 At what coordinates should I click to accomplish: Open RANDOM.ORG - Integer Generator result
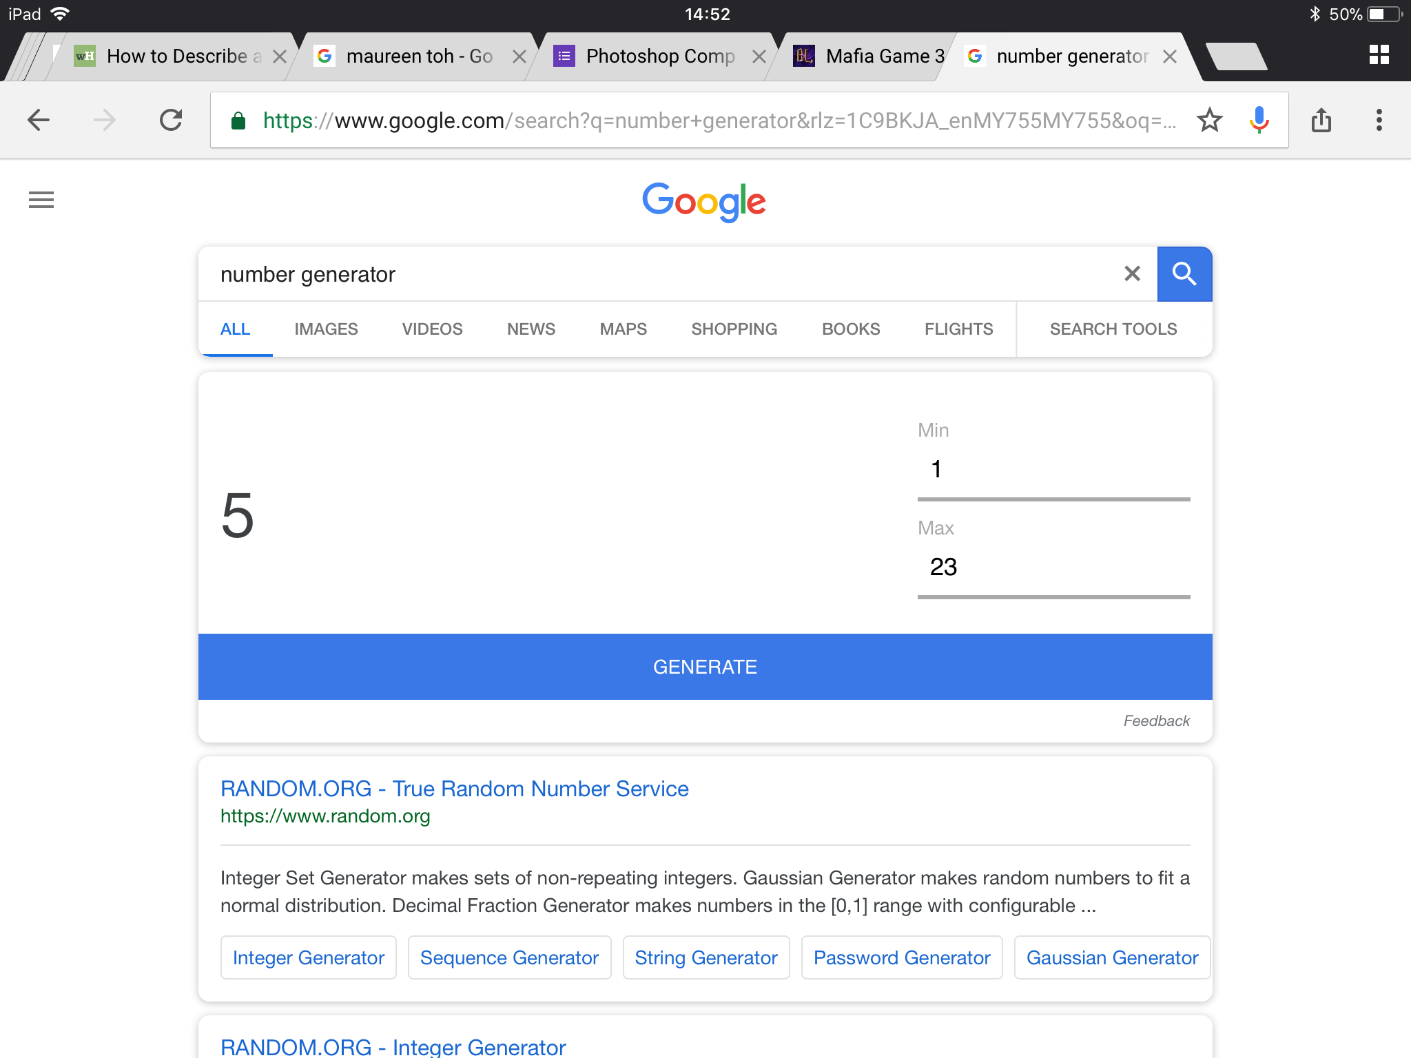click(393, 1047)
